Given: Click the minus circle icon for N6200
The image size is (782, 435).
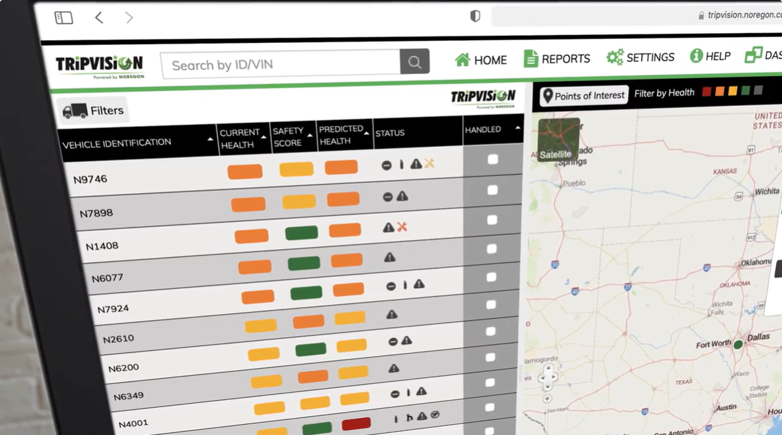Looking at the screenshot, I should pos(393,342).
